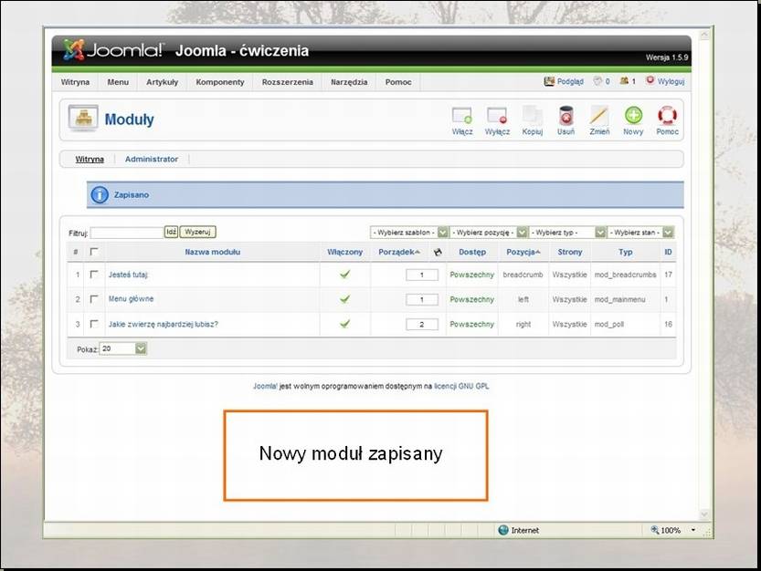Sort by Włączony column header

(x=344, y=252)
